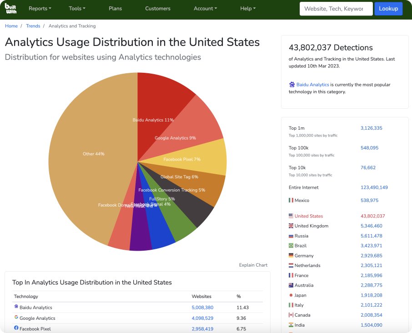Click 'Facebook Pixel' in the technology table
The height and width of the screenshot is (333, 412).
[x=35, y=329]
